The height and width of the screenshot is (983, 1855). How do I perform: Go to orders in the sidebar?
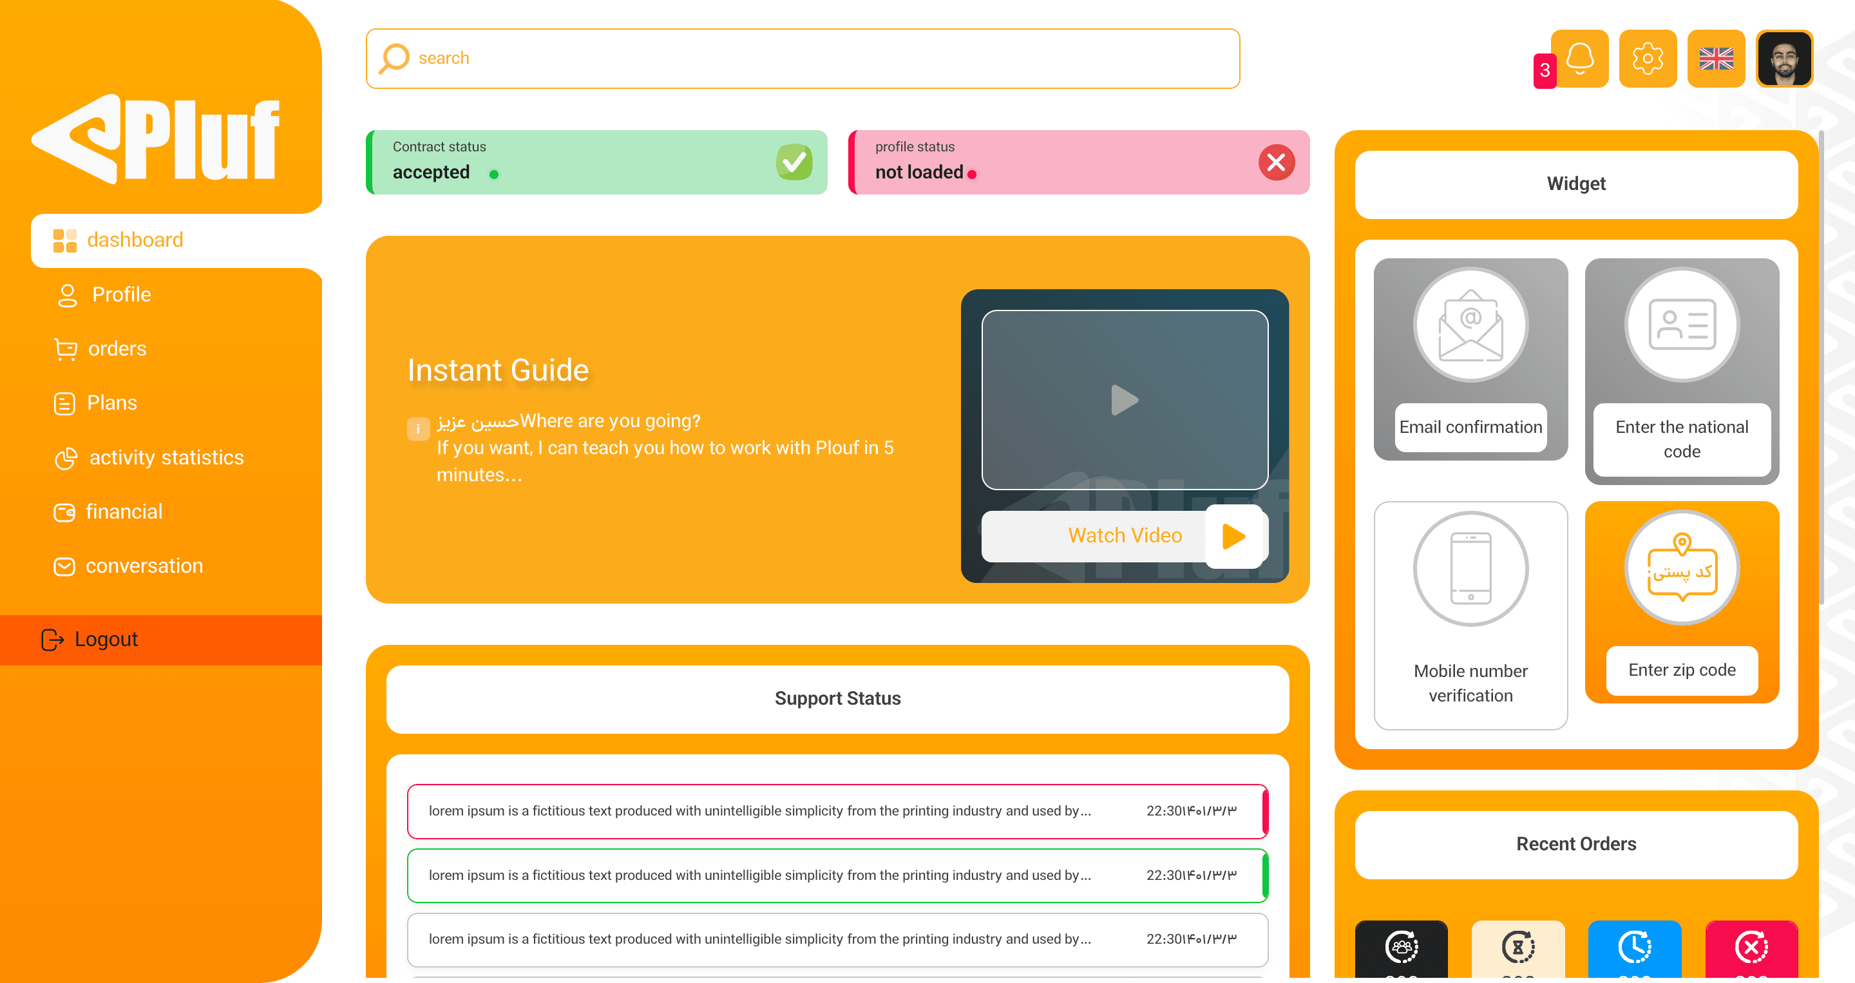117,348
